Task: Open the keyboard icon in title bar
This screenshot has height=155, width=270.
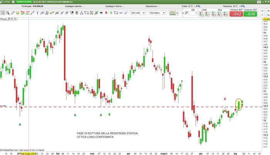Action: 259,2
